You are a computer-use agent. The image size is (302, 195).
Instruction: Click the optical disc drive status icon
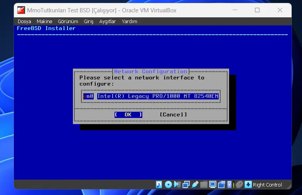pyautogui.click(x=168, y=185)
